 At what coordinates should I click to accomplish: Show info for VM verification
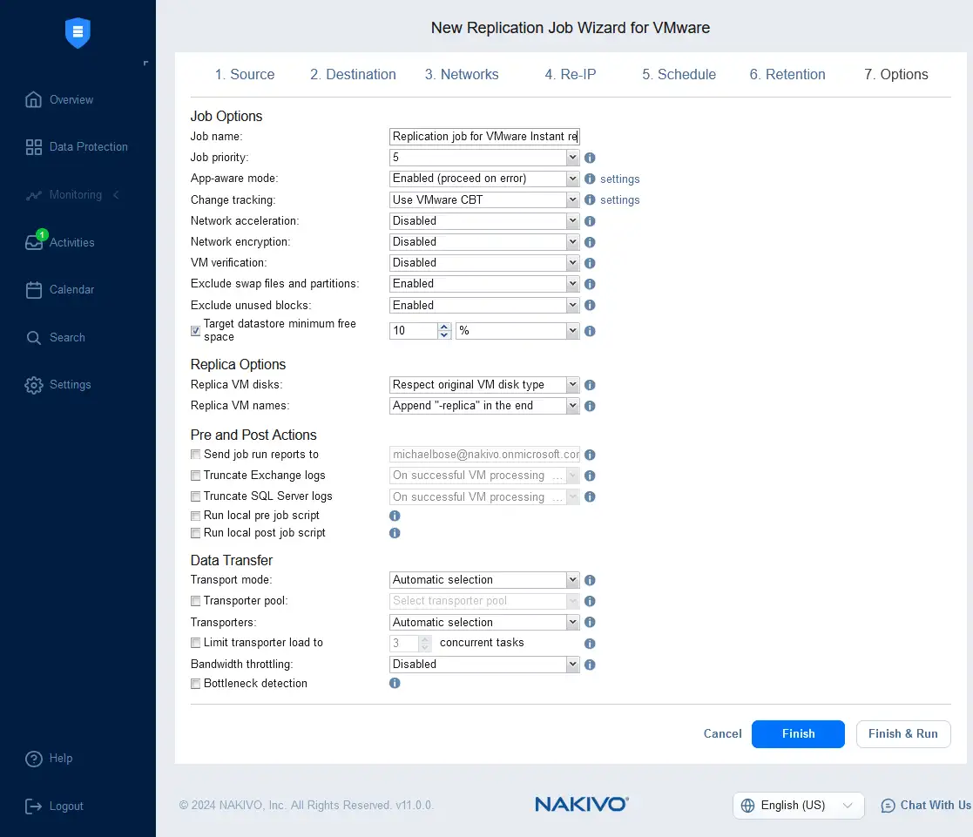(590, 263)
